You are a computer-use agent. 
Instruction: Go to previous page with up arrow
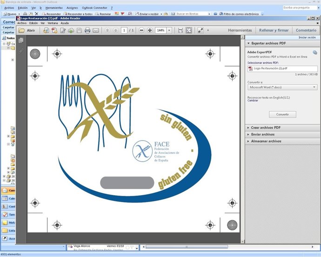click(107, 30)
